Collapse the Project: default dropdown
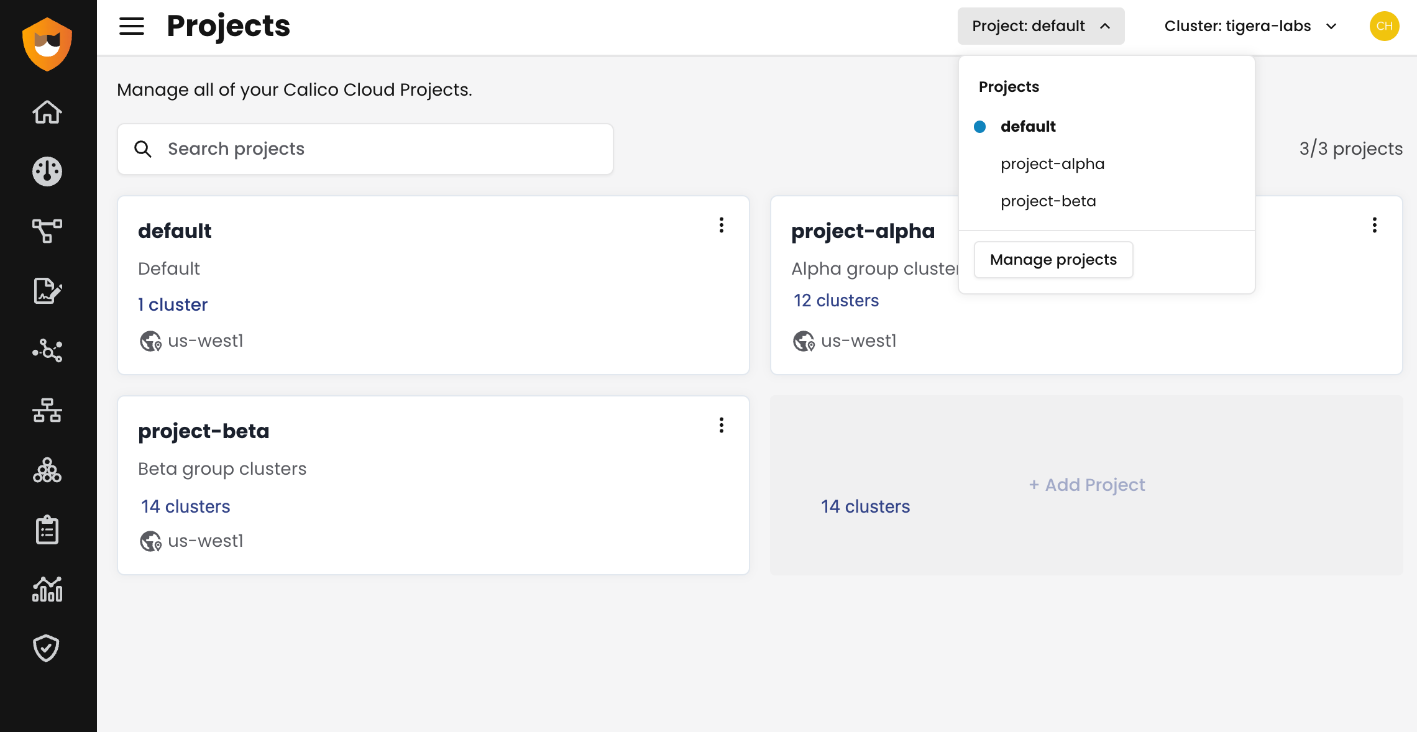The width and height of the screenshot is (1417, 732). click(1040, 26)
